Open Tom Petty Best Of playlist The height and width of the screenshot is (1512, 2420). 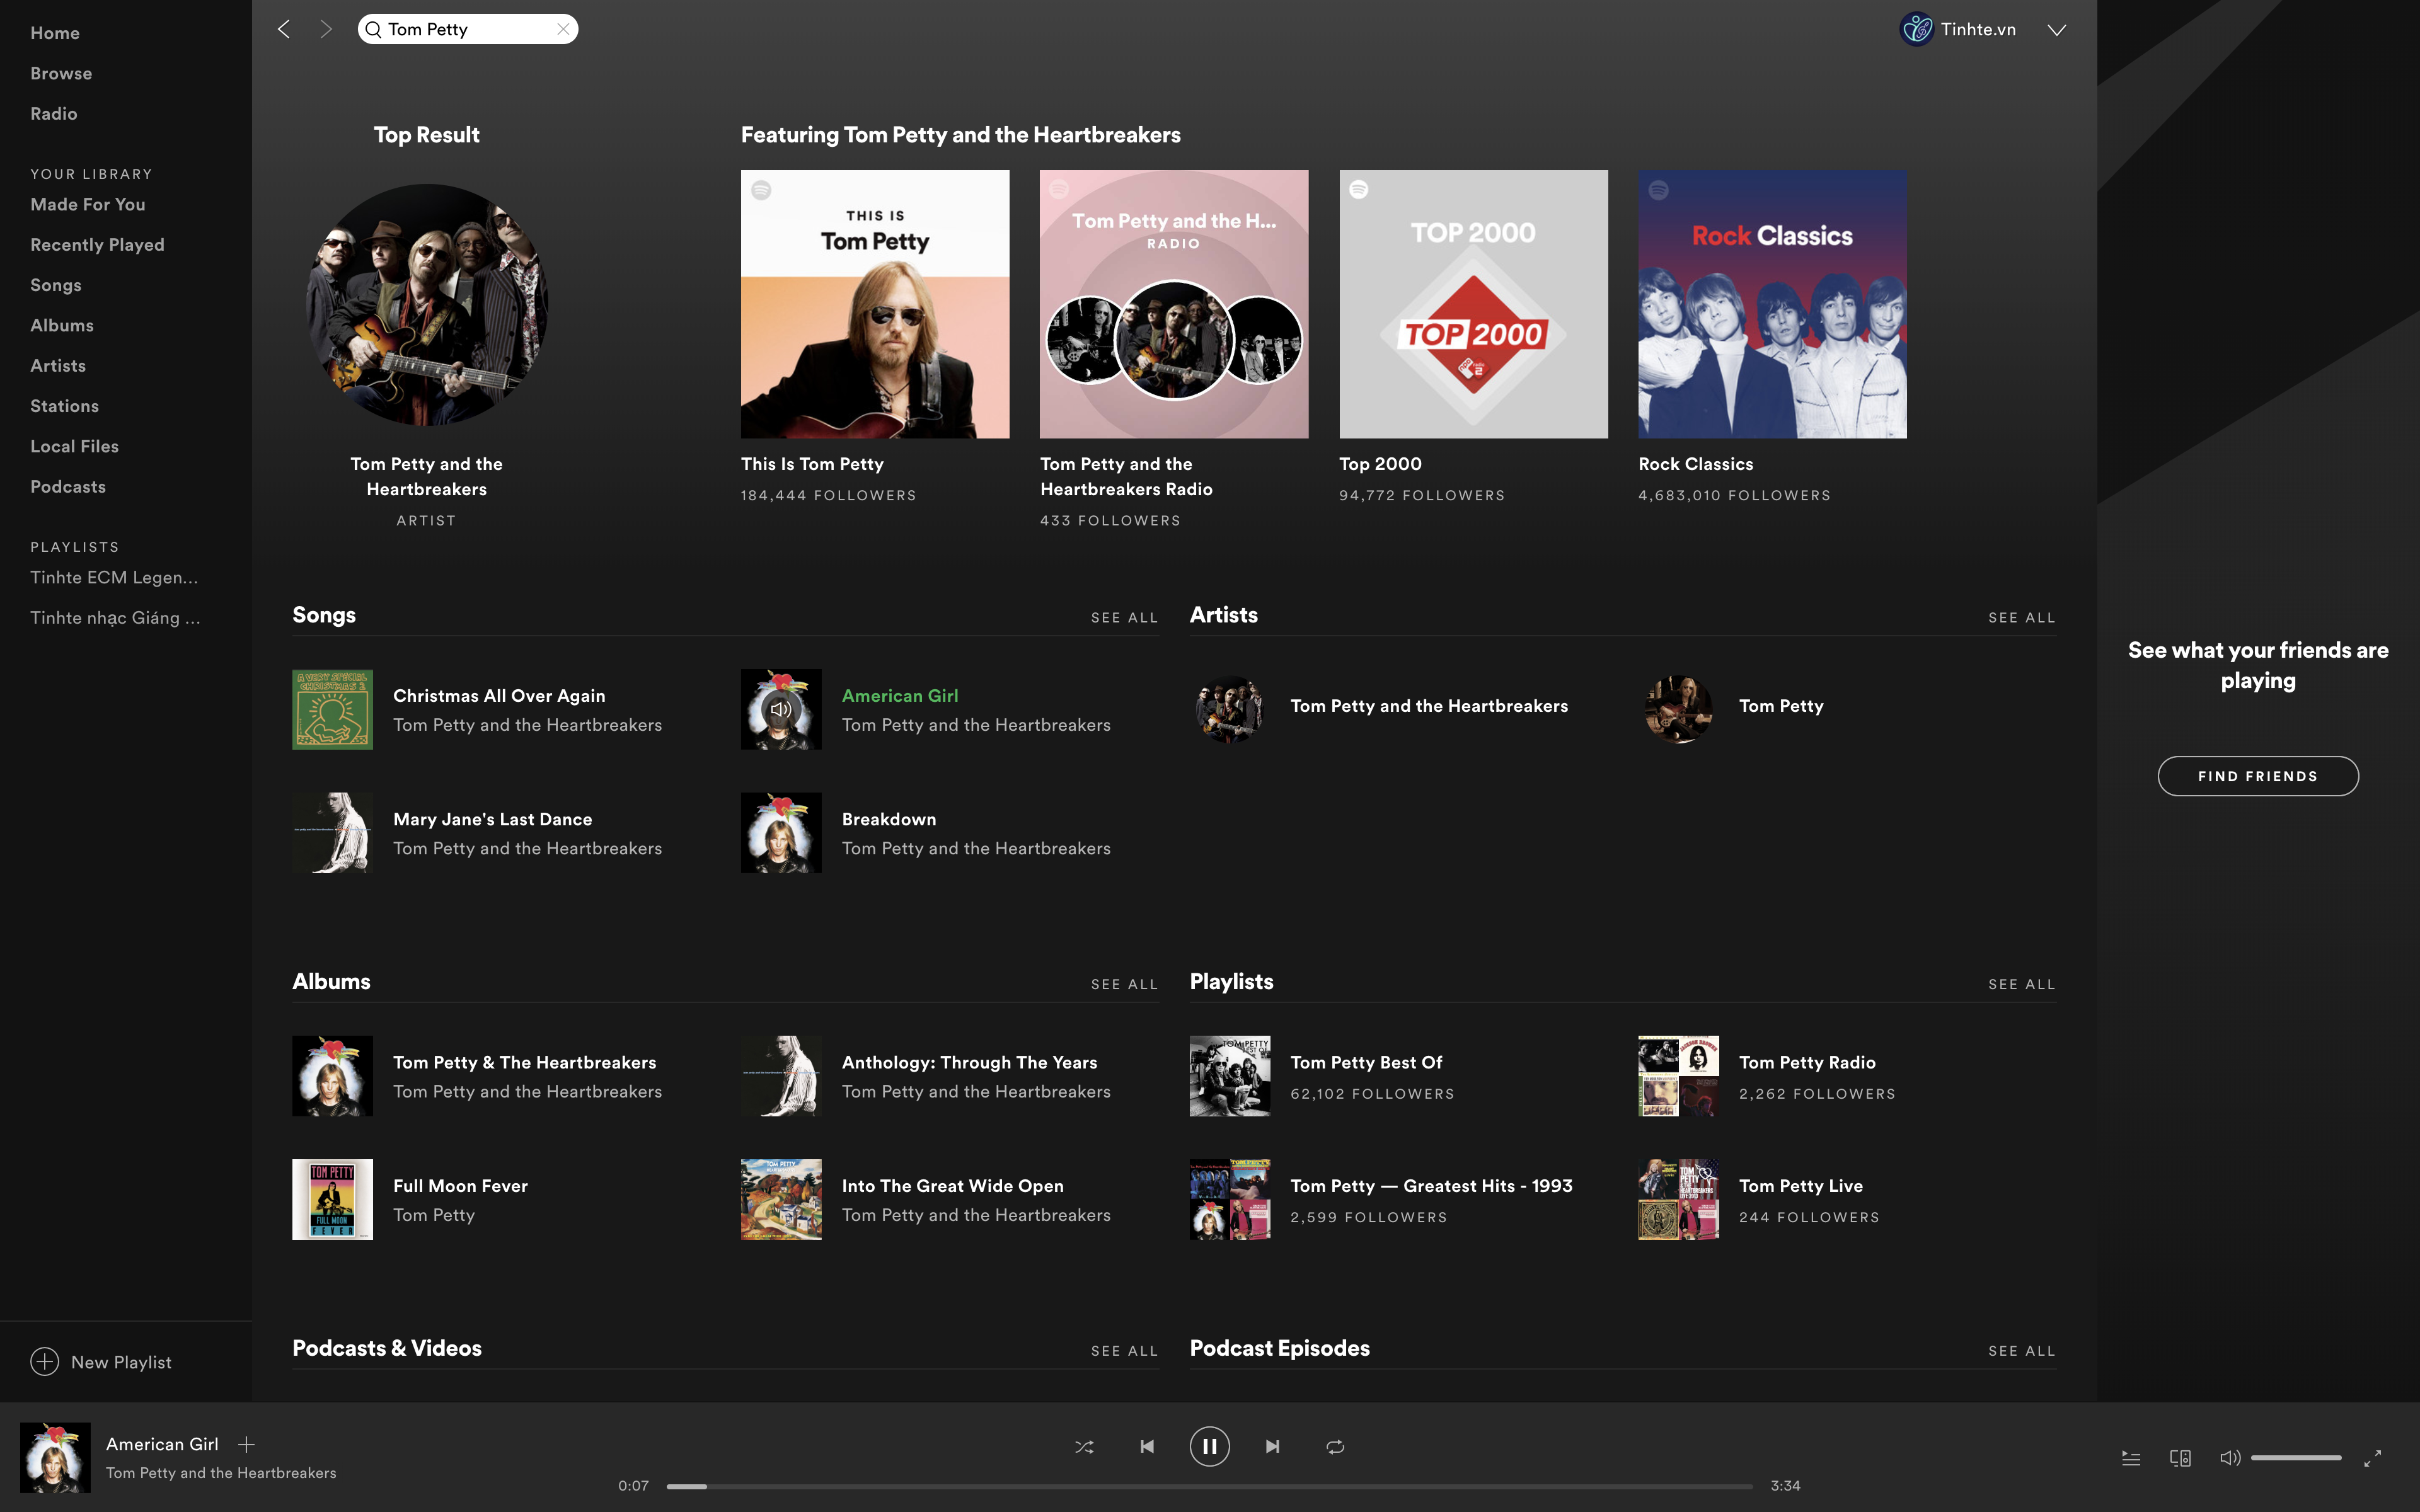[1230, 1076]
